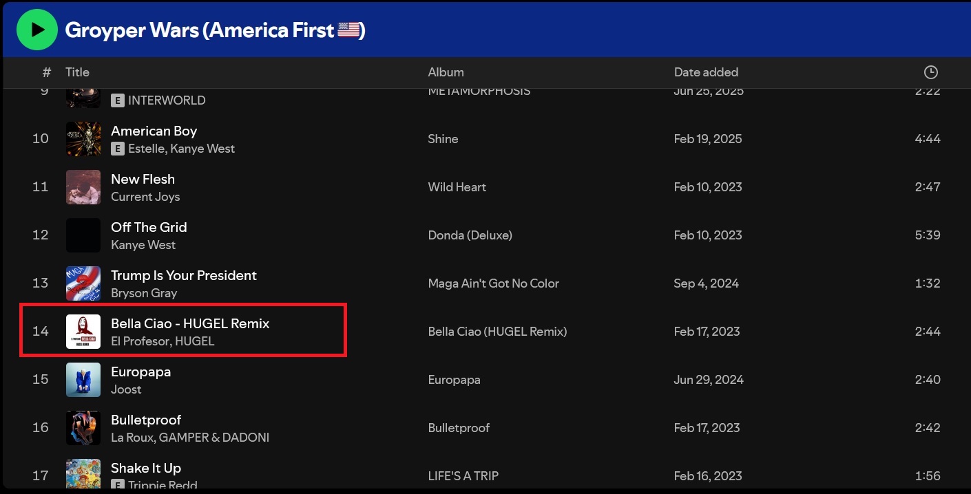
Task: Open artist La Roux, GAMPER & DADONI
Action: (190, 438)
